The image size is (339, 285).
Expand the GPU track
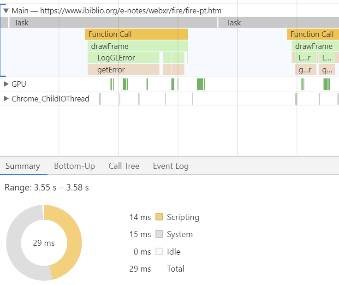[x=6, y=84]
